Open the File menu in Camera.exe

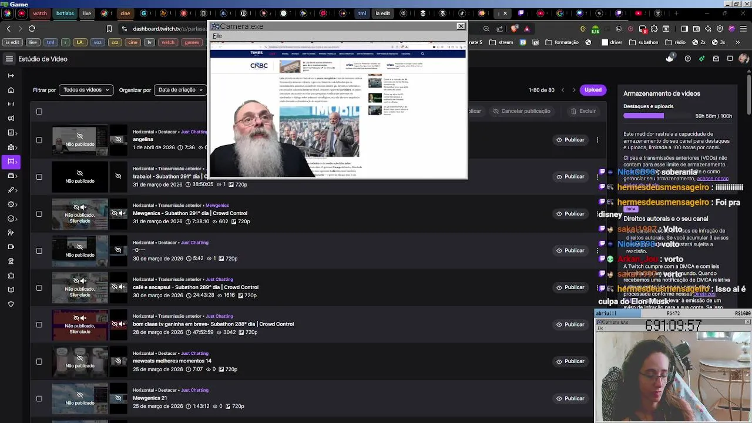(x=217, y=36)
